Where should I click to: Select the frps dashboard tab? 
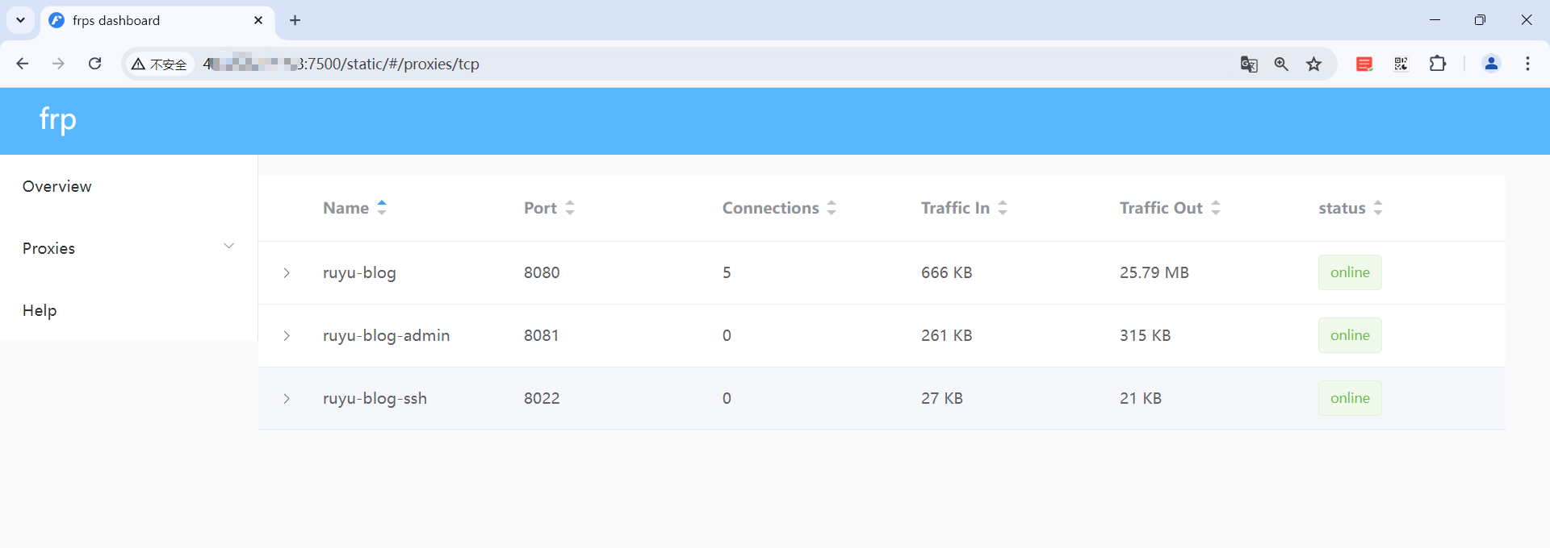pyautogui.click(x=157, y=20)
